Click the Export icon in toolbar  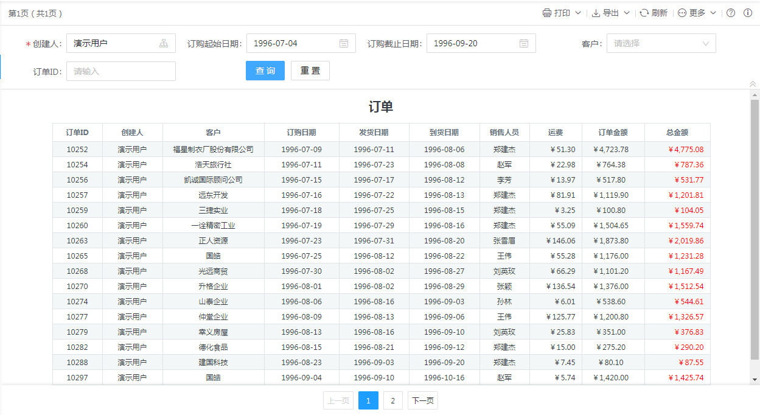pos(596,13)
